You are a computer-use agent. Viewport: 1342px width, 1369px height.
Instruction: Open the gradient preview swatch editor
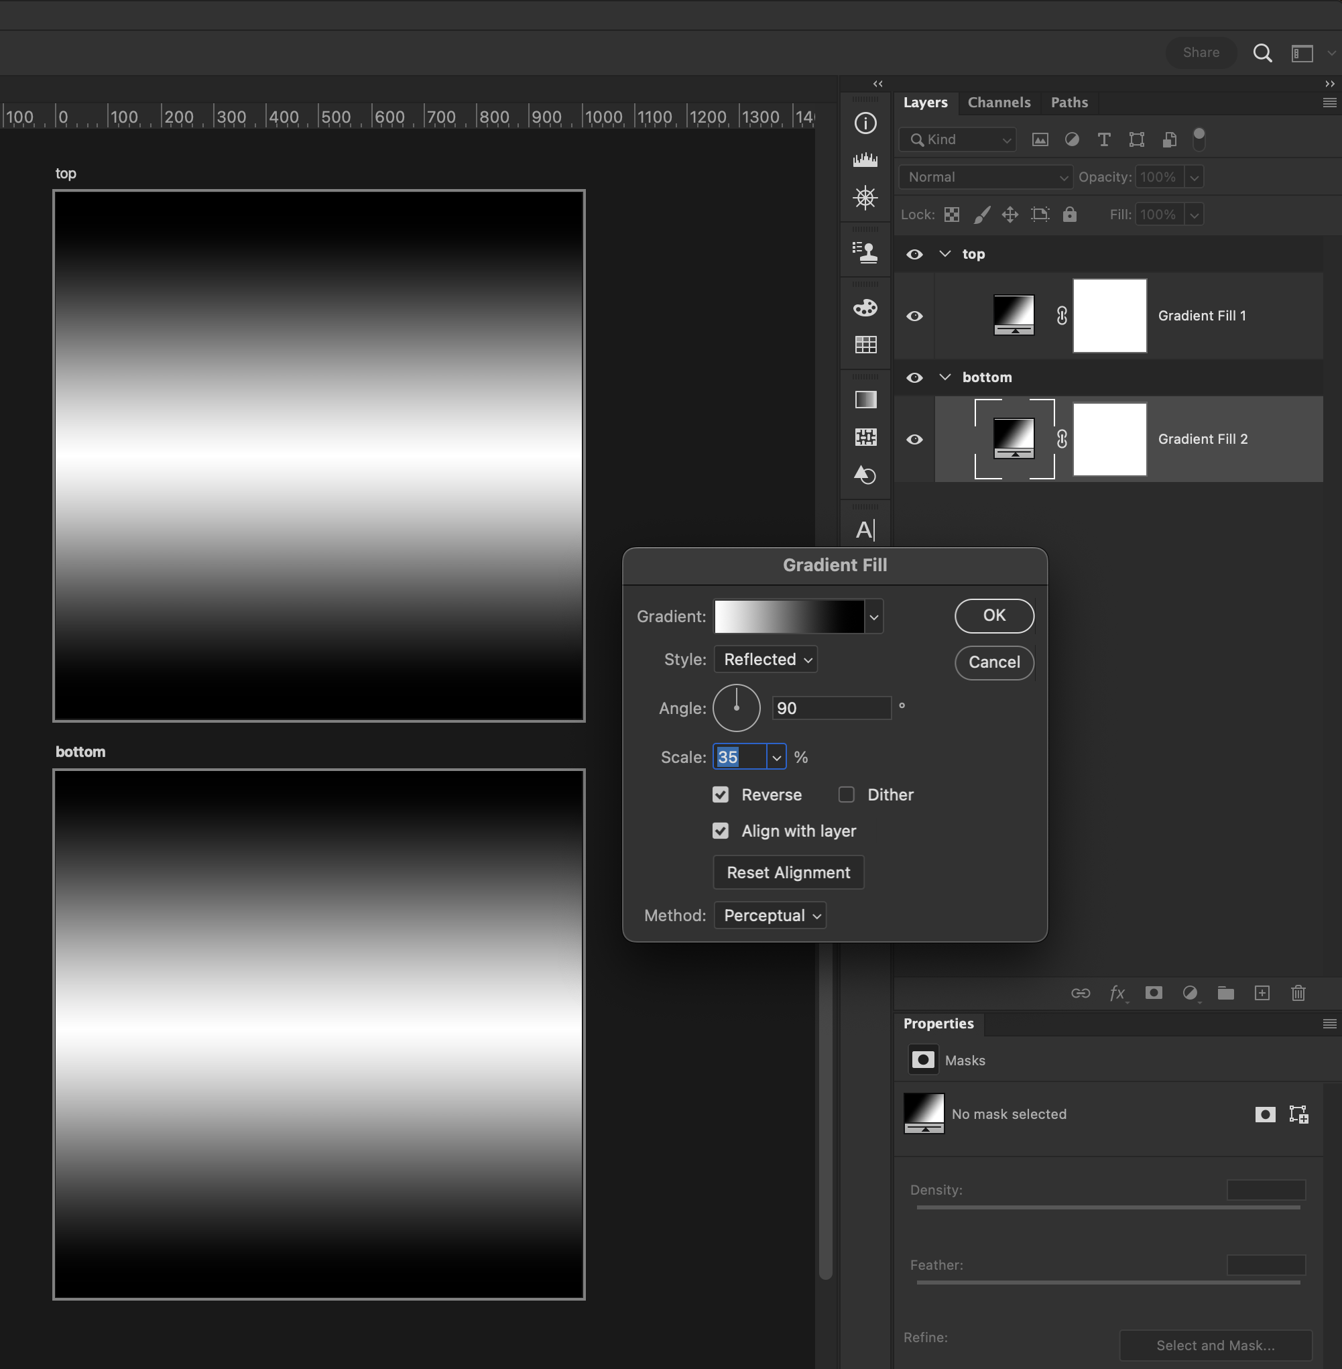point(790,616)
